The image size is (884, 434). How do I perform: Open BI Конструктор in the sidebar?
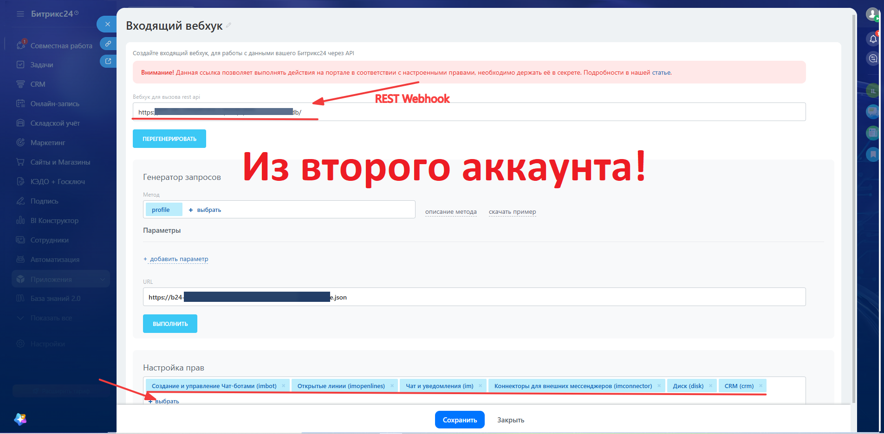54,221
